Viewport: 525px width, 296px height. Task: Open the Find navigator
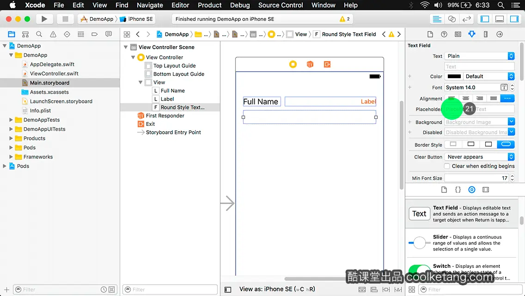[39, 34]
